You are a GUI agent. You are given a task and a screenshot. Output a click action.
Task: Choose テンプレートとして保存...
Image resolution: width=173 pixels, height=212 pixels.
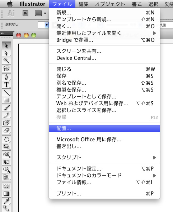tap(104, 96)
